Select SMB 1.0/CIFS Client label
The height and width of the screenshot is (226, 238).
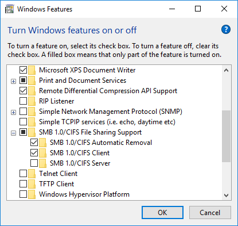pos(80,153)
